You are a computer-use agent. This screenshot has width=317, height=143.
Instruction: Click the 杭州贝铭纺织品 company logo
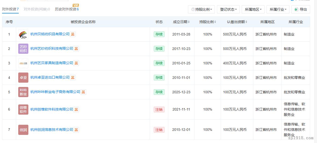23,34
